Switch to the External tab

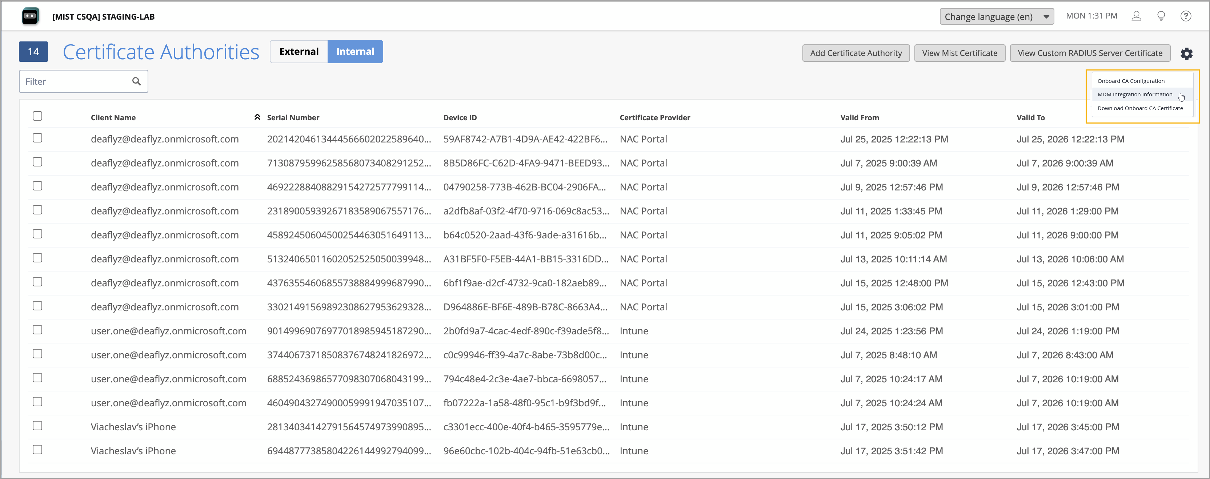tap(299, 52)
